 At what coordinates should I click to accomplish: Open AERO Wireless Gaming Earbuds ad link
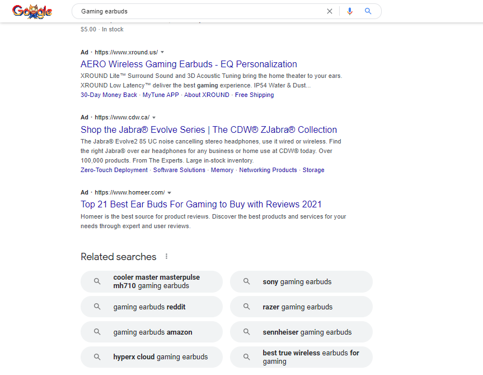click(x=189, y=64)
